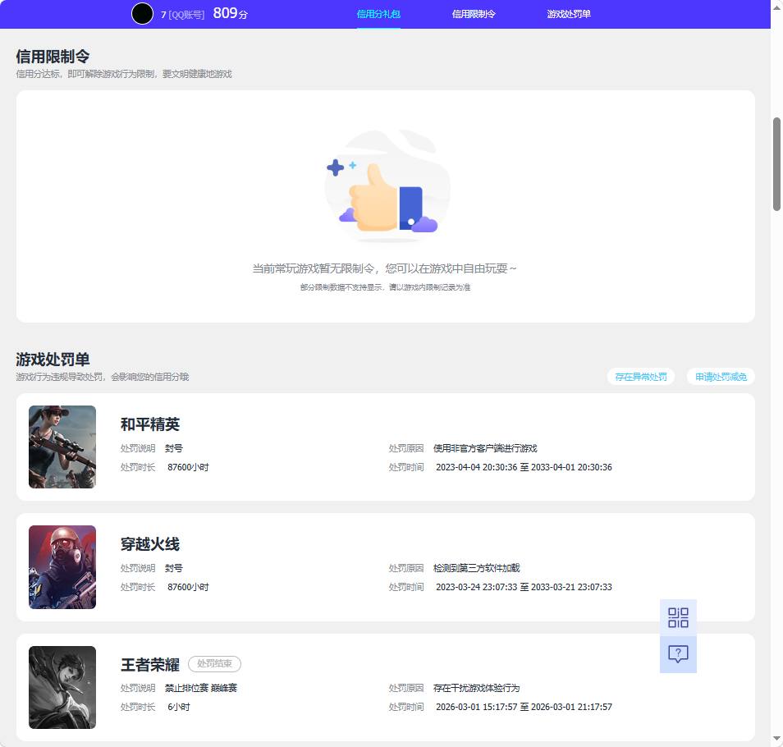This screenshot has width=783, height=747.
Task: Click 87600小时 duration for 穿越火线
Action: [x=188, y=587]
